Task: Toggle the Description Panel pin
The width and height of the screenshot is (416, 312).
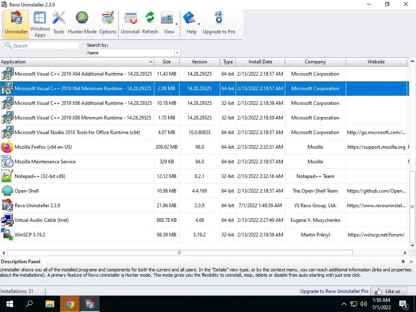Action: point(403,262)
